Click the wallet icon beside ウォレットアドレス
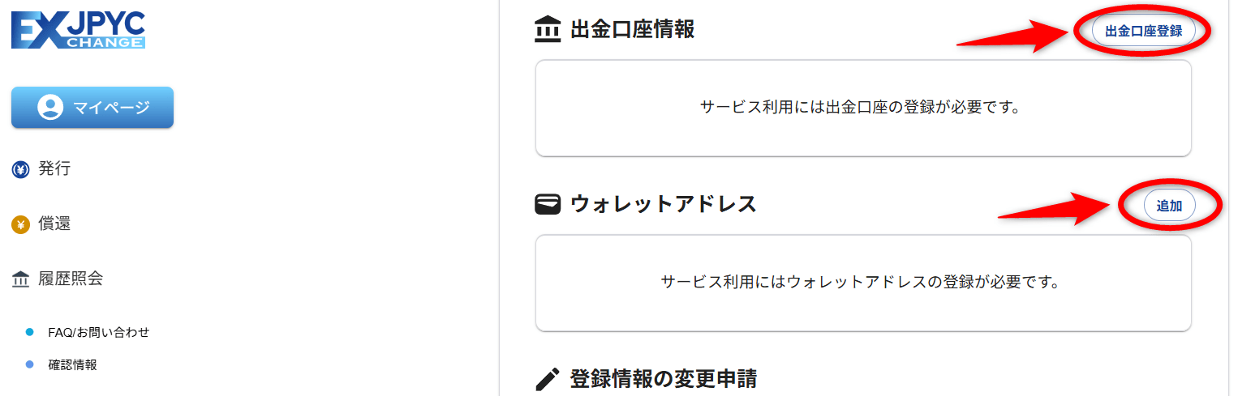The width and height of the screenshot is (1238, 396). pos(548,204)
